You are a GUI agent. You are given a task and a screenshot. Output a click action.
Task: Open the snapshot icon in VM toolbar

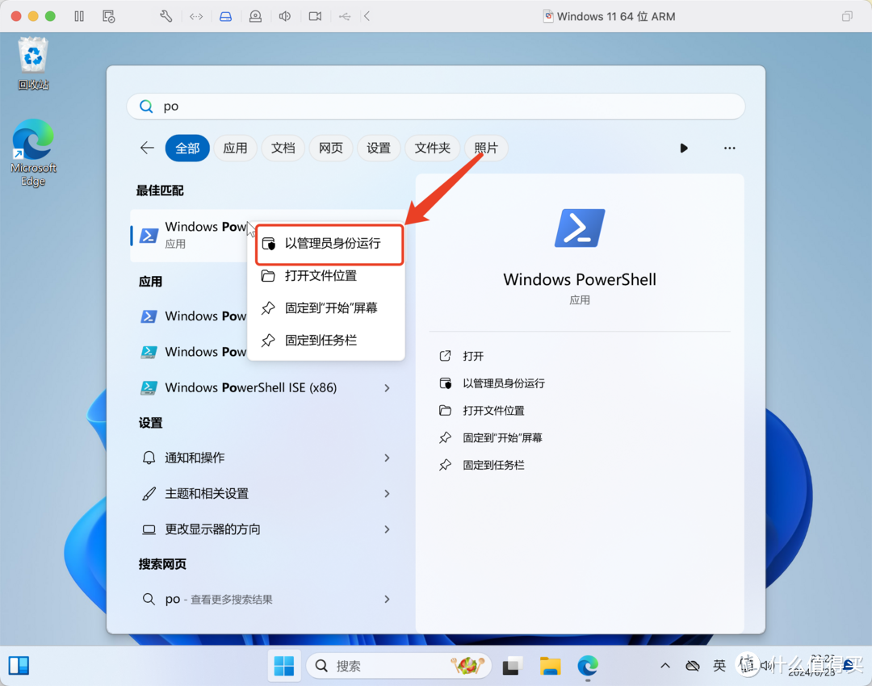coord(109,16)
